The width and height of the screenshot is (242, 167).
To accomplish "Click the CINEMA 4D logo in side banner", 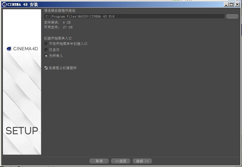I will click(22, 49).
